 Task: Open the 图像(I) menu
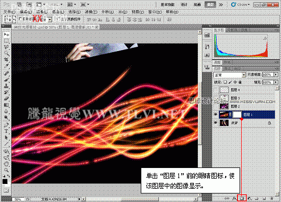42,12
